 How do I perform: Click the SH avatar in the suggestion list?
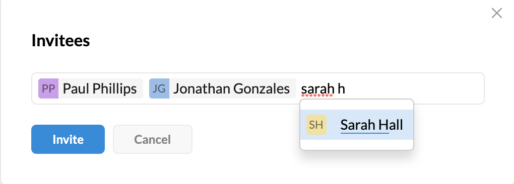click(316, 125)
